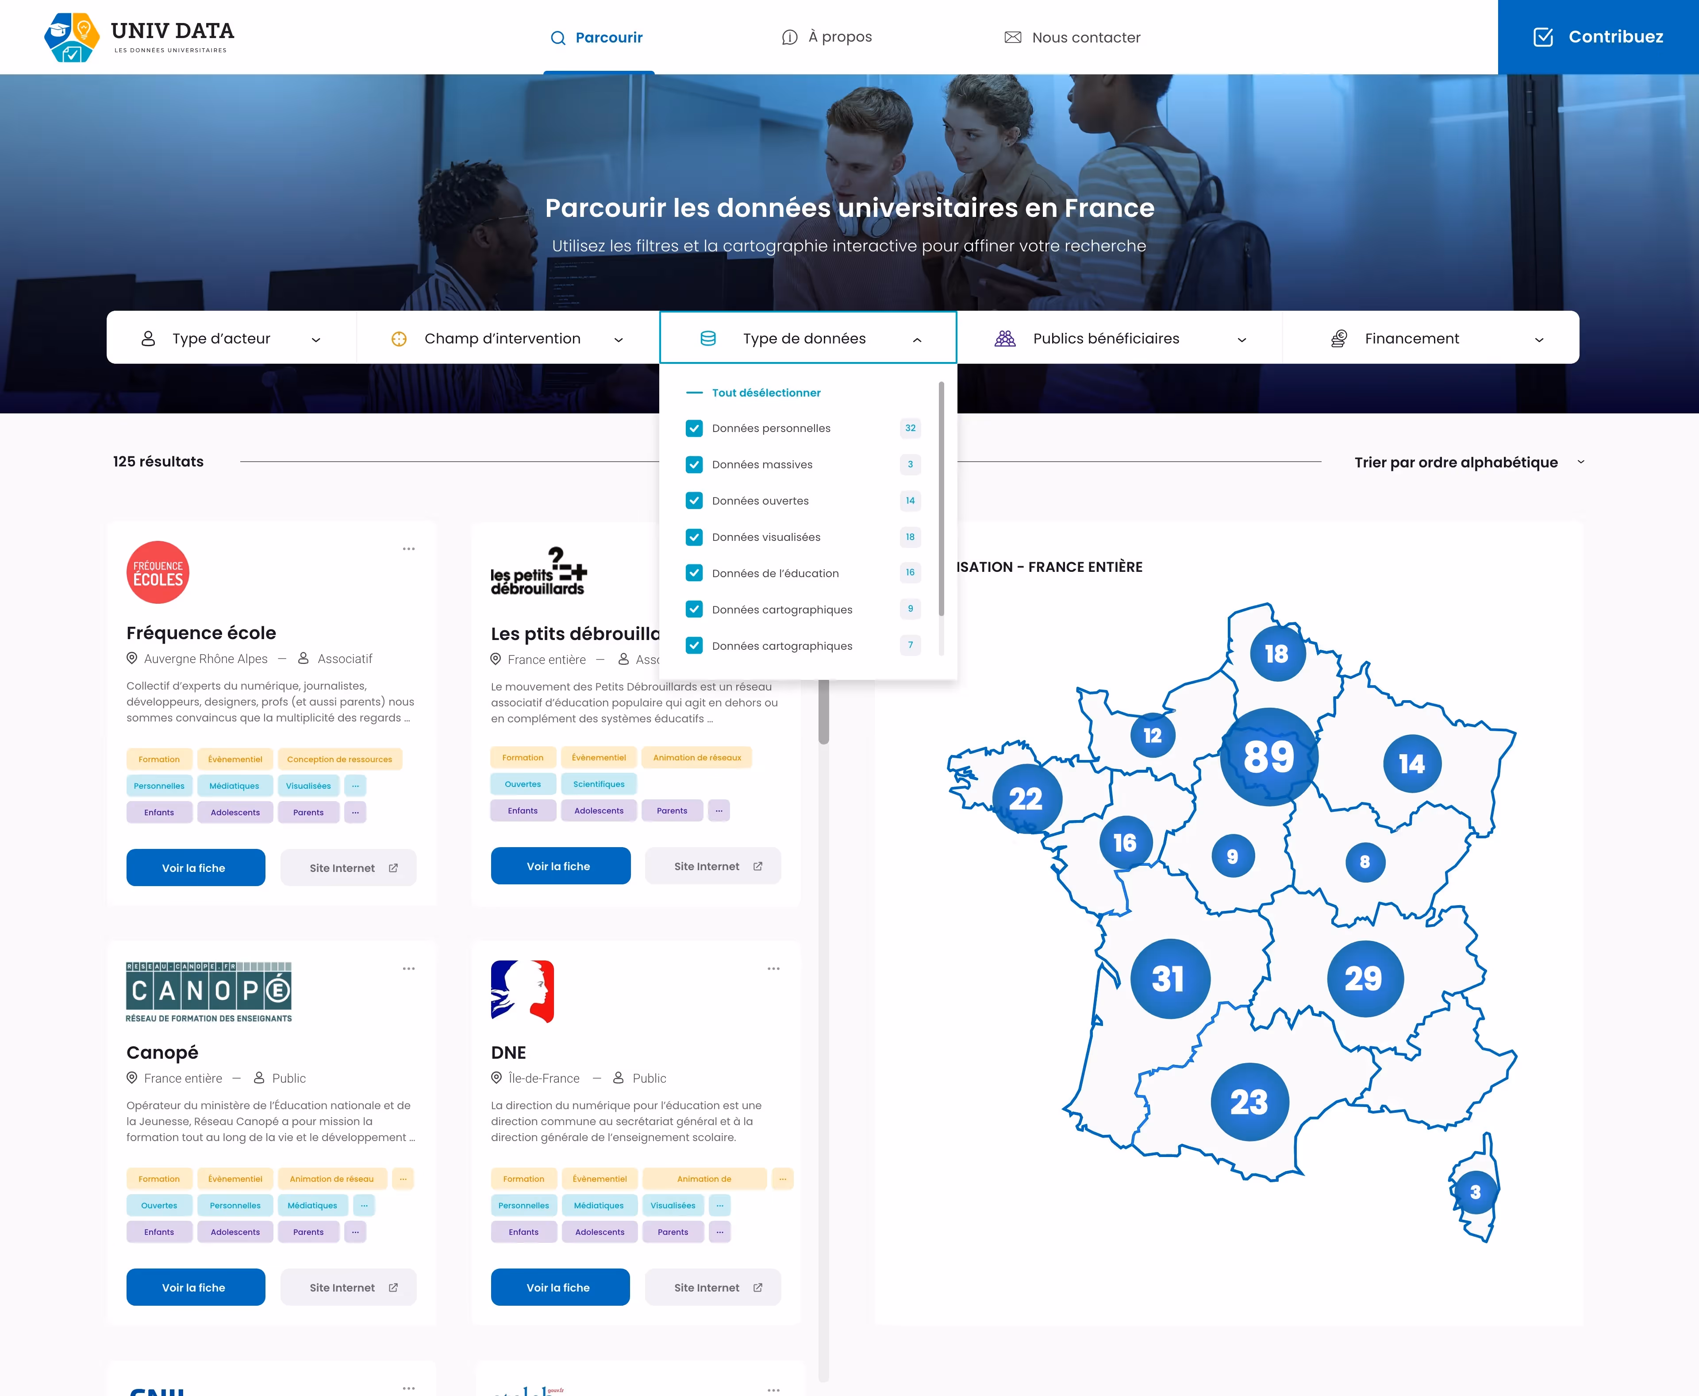Viewport: 1699px width, 1396px height.
Task: Click the filter dropdown list scrollbar
Action: click(x=941, y=498)
